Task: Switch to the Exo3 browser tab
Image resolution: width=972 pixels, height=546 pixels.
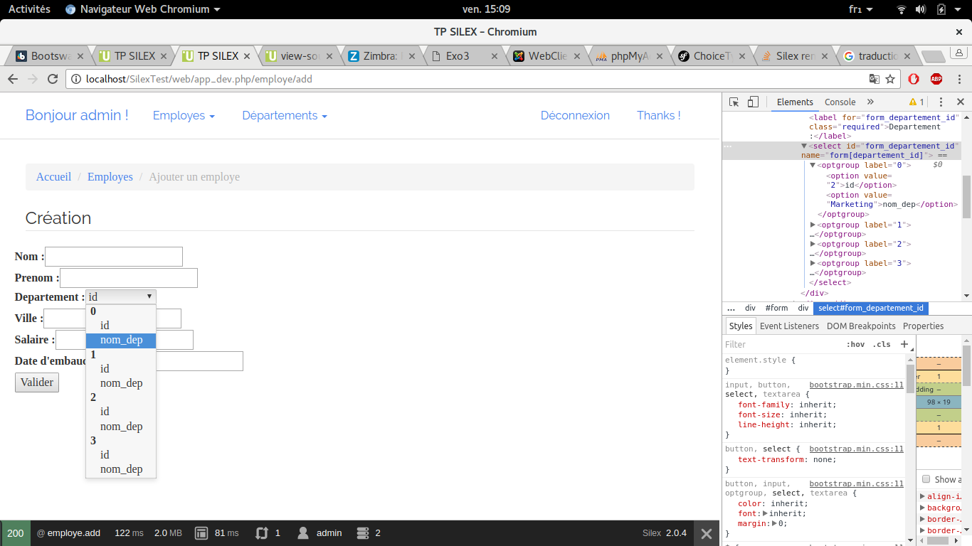Action: (463, 56)
